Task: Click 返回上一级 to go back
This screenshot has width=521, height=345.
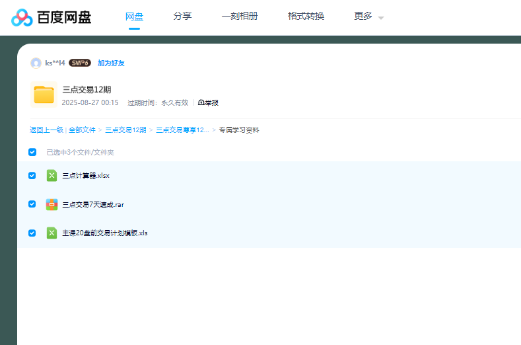Action: [x=46, y=130]
